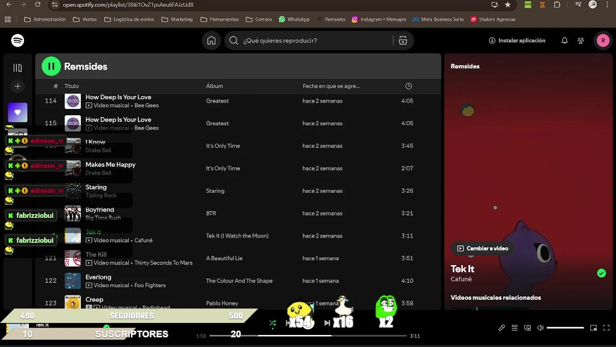Open Chrome three-dot menu

coord(607,4)
